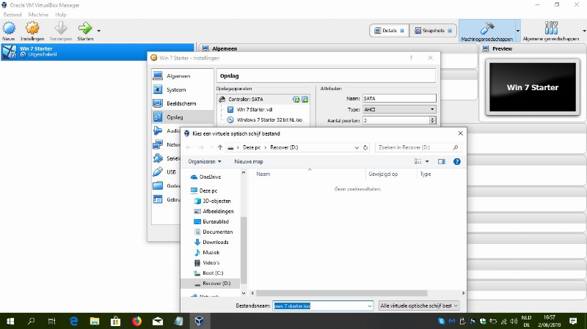This screenshot has height=329, width=587.
Task: Open Instellingen gear icon in toolbar
Action: coord(32,29)
